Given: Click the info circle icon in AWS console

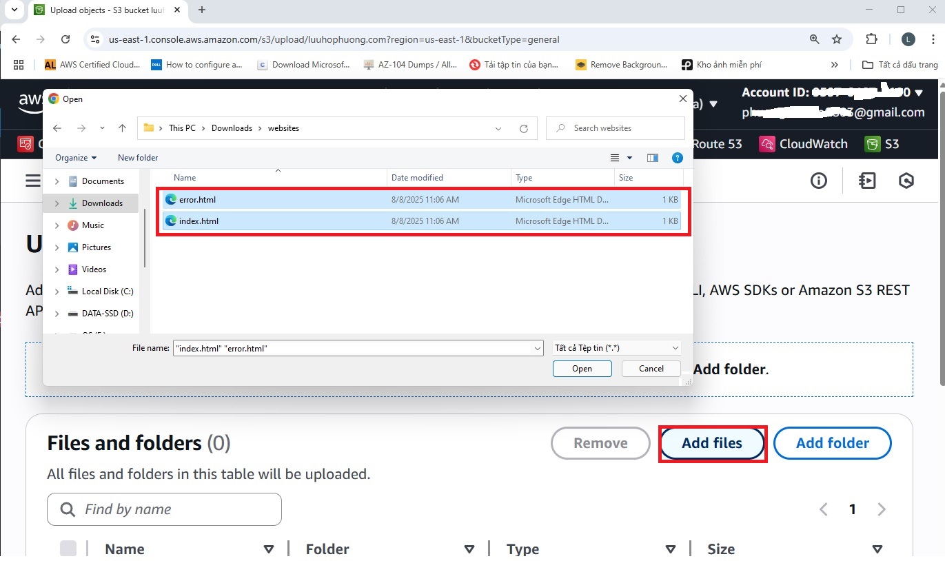Looking at the screenshot, I should click(x=818, y=181).
